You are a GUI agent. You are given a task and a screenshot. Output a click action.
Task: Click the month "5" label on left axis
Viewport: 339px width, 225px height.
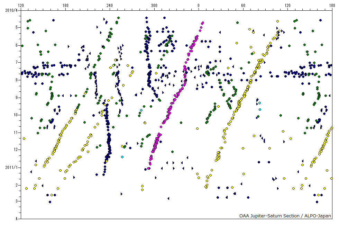click(x=17, y=27)
